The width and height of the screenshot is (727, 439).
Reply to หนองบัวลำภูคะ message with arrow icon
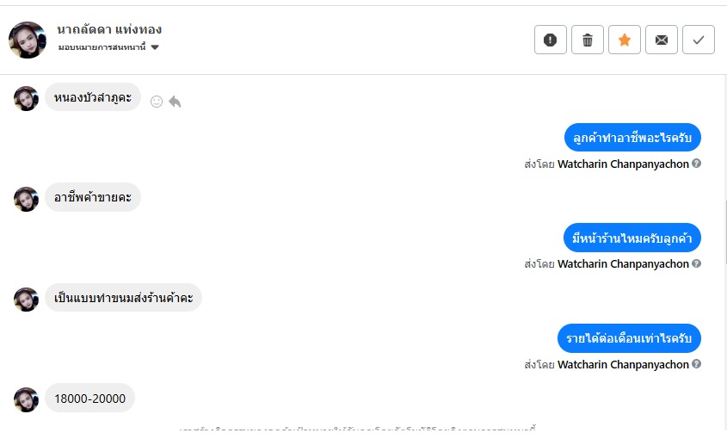[x=175, y=102]
